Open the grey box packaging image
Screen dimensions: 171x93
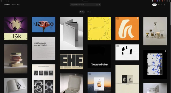click(x=71, y=83)
